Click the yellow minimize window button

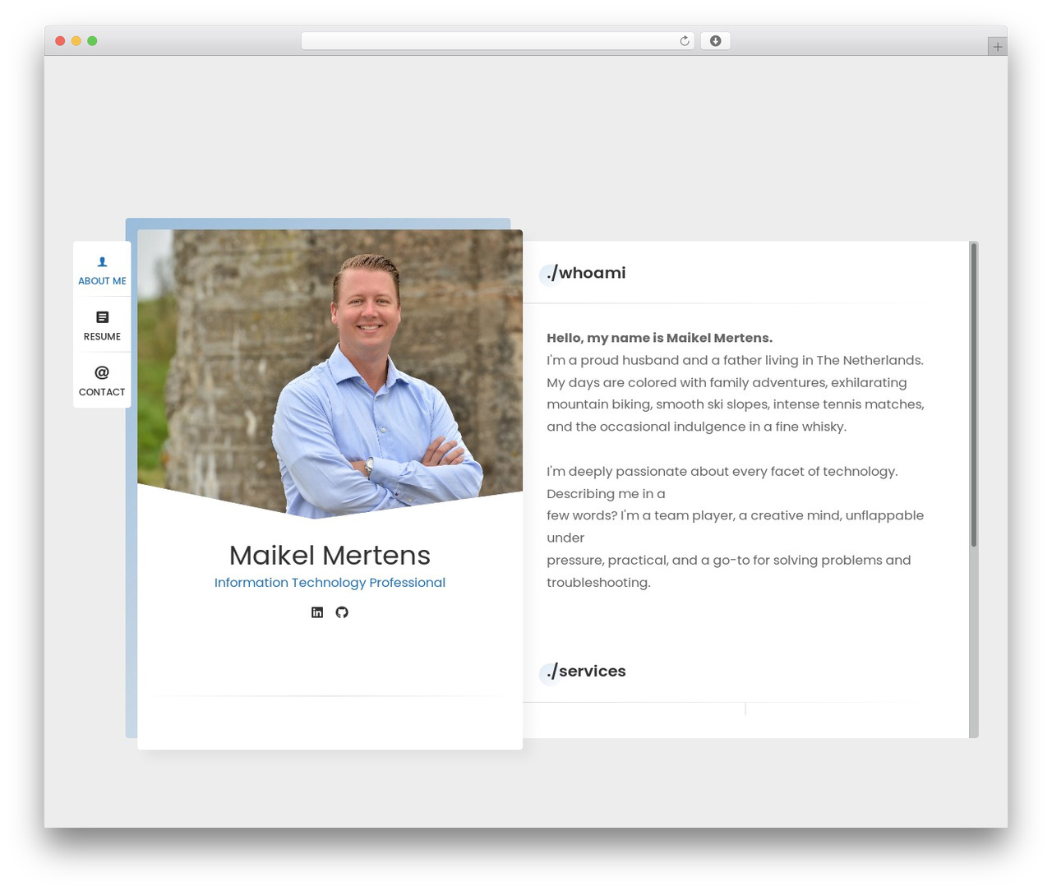pyautogui.click(x=76, y=41)
